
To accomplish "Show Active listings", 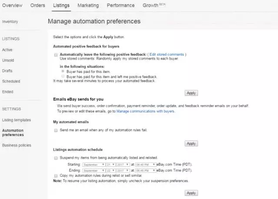I will click(x=7, y=50).
